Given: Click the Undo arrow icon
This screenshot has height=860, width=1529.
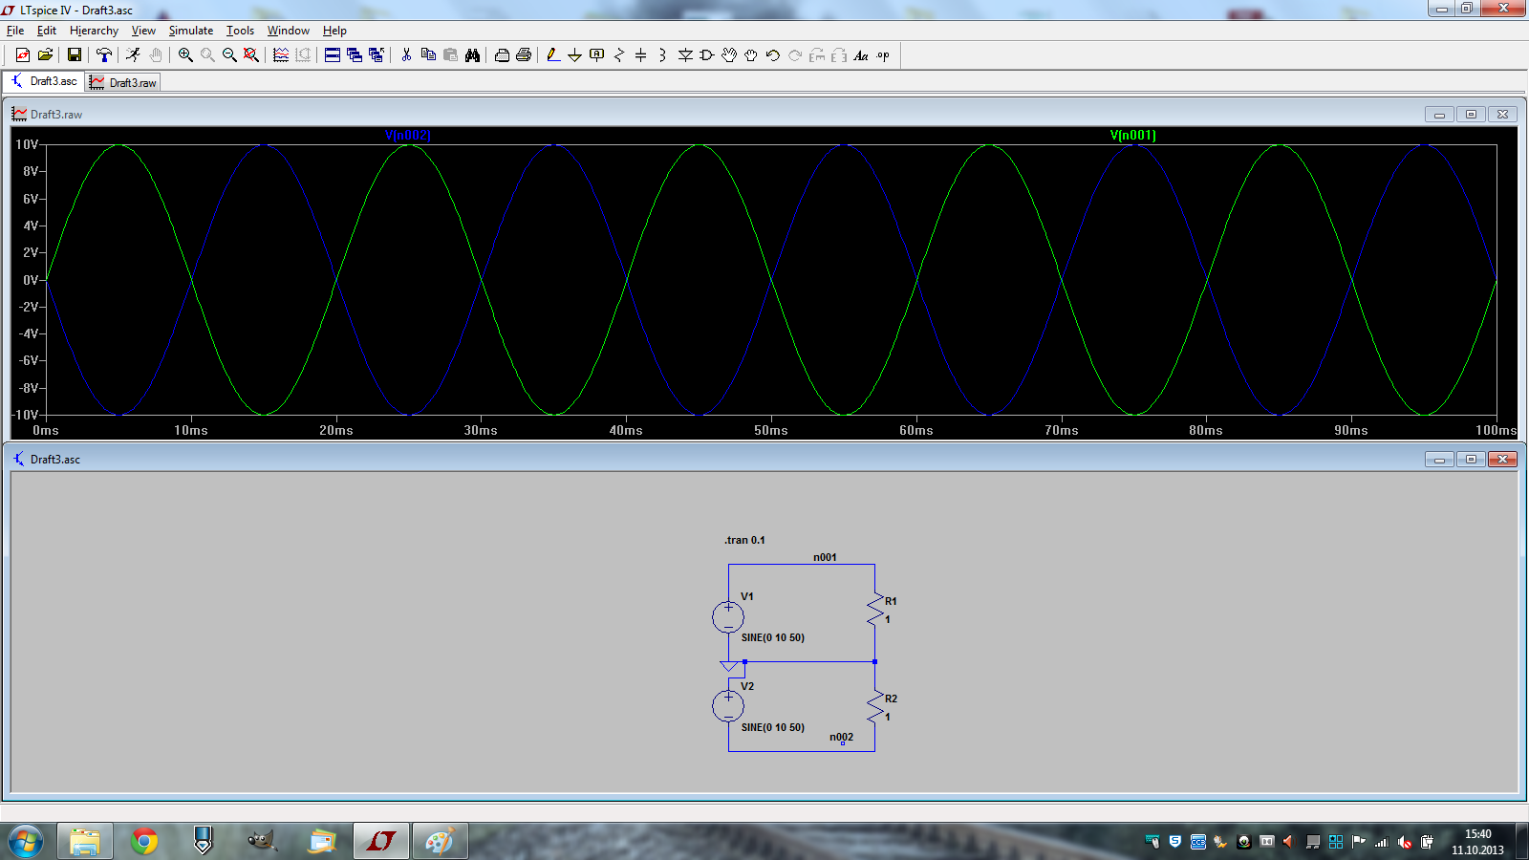Looking at the screenshot, I should point(773,55).
